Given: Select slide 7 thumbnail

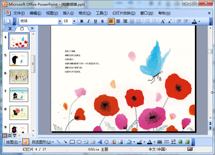Looking at the screenshot, I should [19, 95].
